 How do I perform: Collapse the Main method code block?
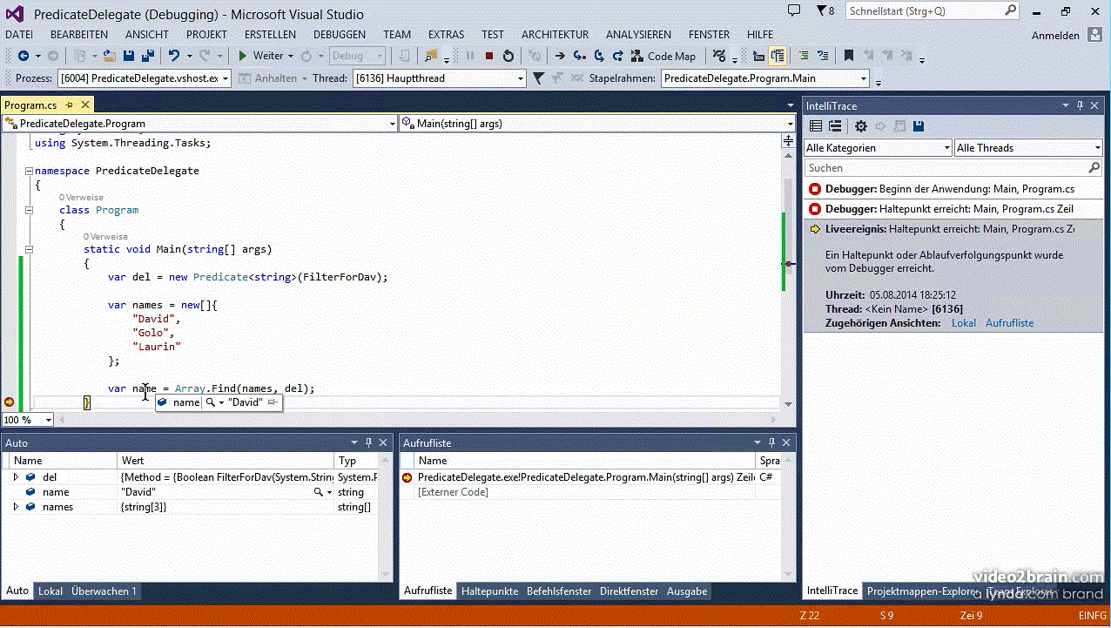click(29, 249)
